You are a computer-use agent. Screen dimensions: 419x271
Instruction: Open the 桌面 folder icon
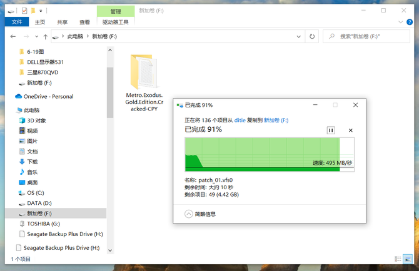[x=22, y=182]
